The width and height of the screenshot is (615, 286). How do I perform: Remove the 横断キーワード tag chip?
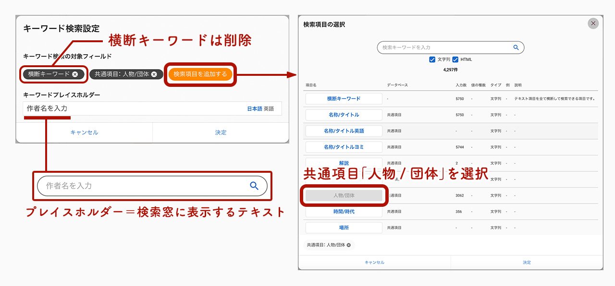75,74
